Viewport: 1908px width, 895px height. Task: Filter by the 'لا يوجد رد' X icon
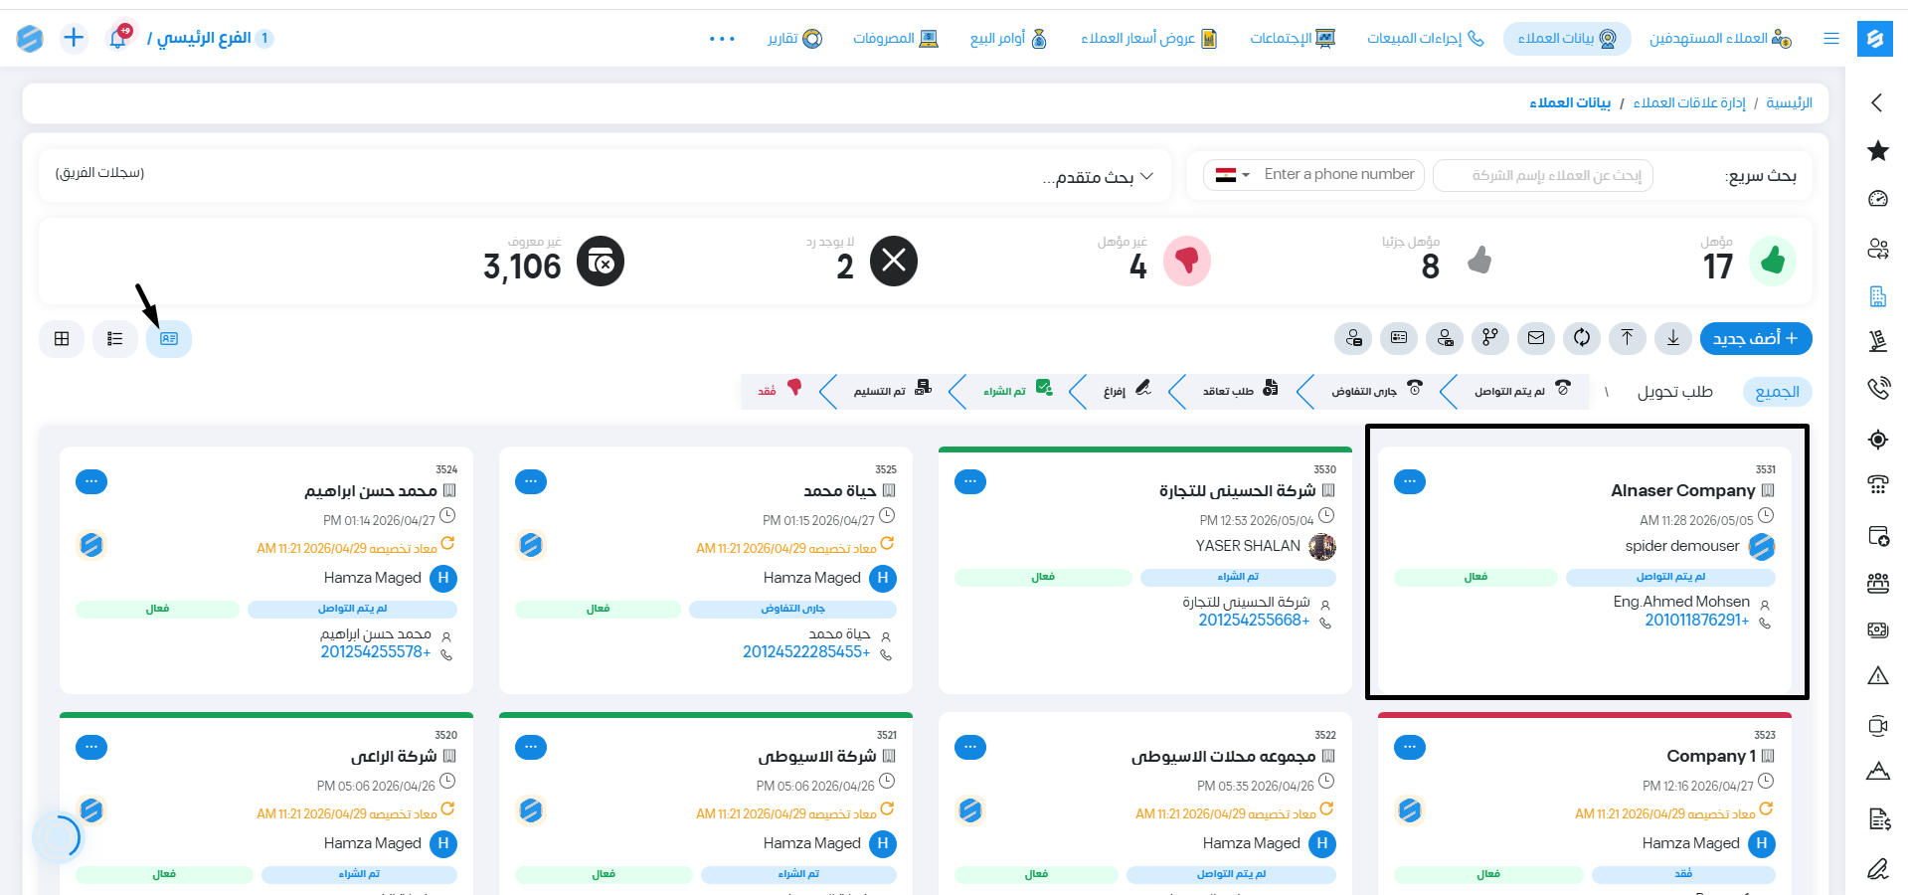[x=894, y=262]
